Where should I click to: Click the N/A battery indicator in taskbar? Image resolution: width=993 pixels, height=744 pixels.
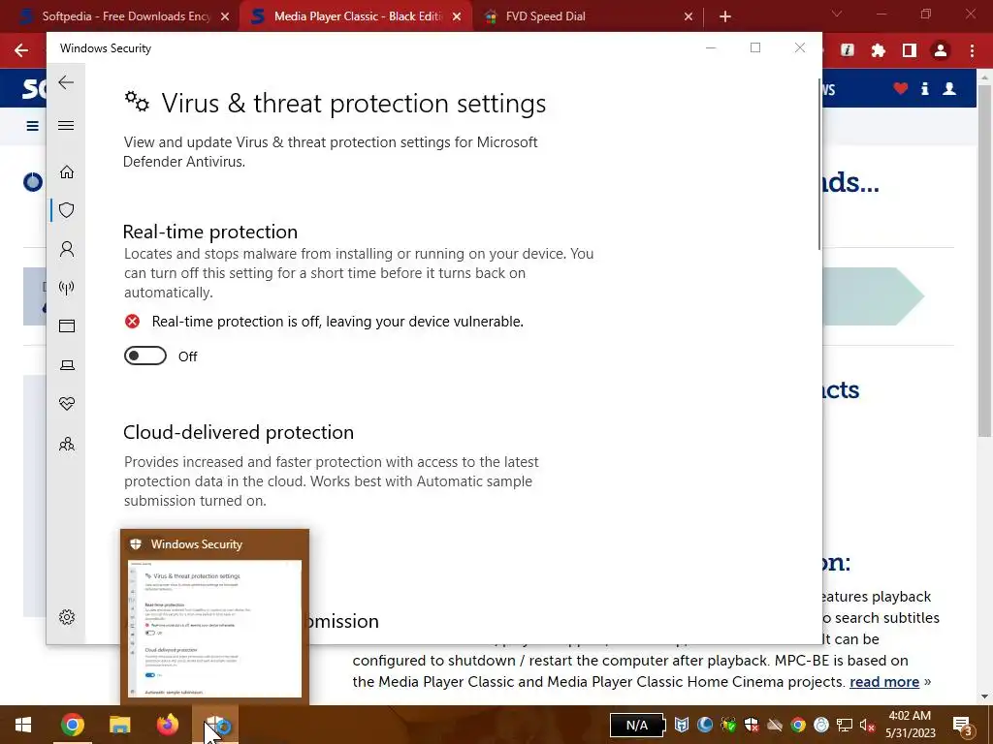click(637, 725)
